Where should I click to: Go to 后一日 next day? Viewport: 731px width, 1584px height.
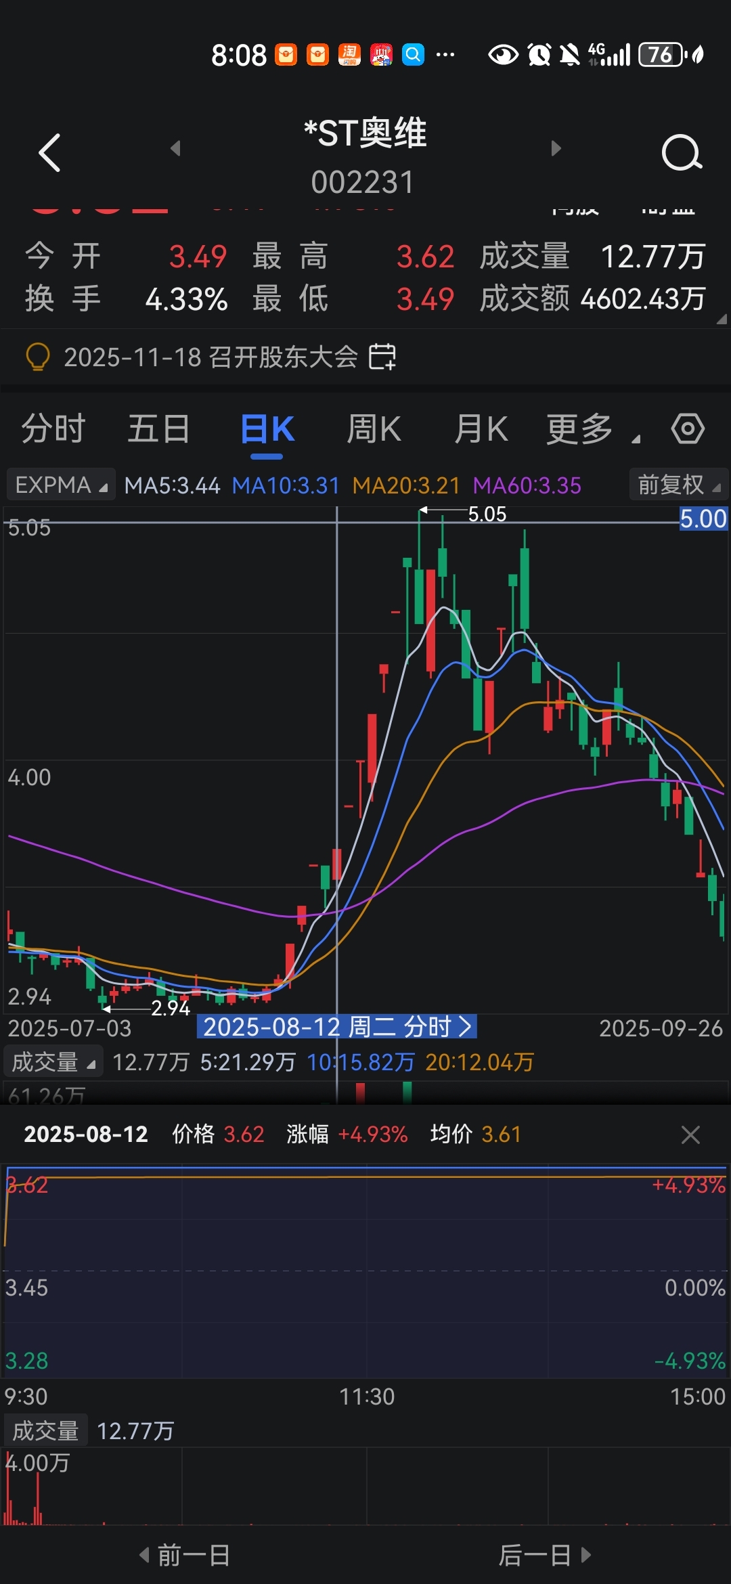tap(546, 1555)
